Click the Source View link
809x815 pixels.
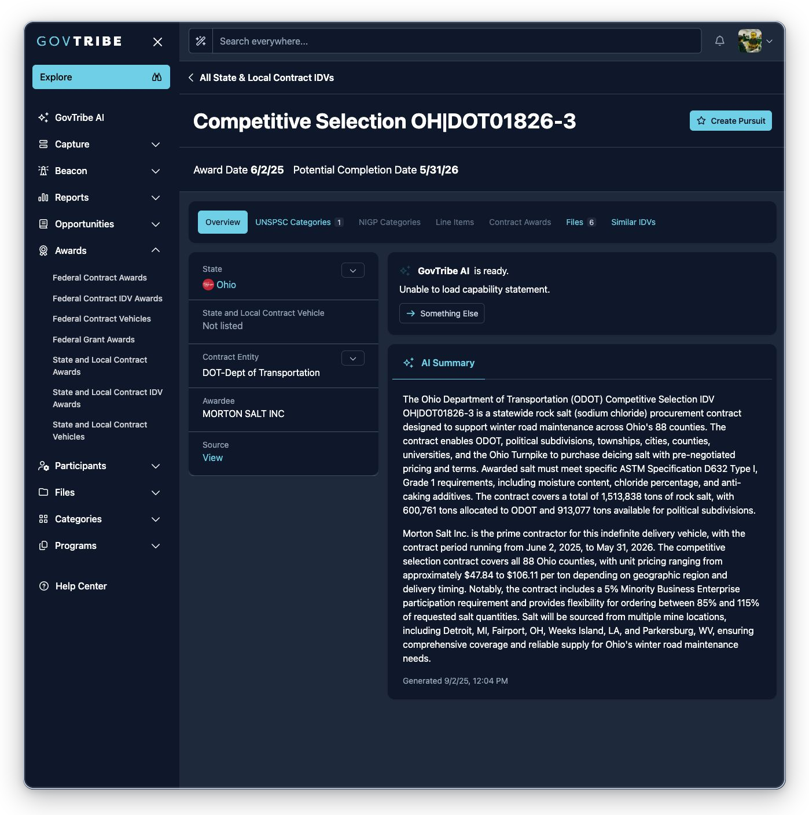point(212,458)
